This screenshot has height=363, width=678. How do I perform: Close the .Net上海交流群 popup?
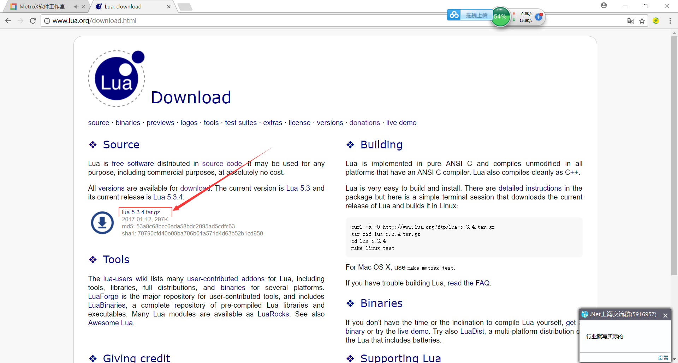[665, 315]
